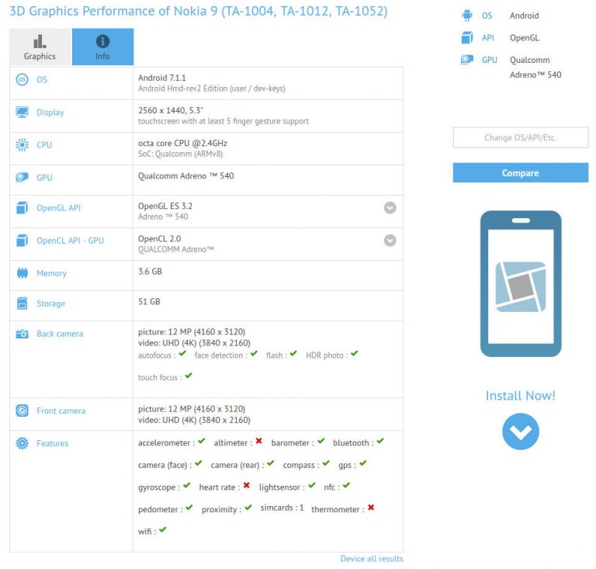Screen dimensions: 596x569
Task: Click the nfc green check mark
Action: point(346,485)
